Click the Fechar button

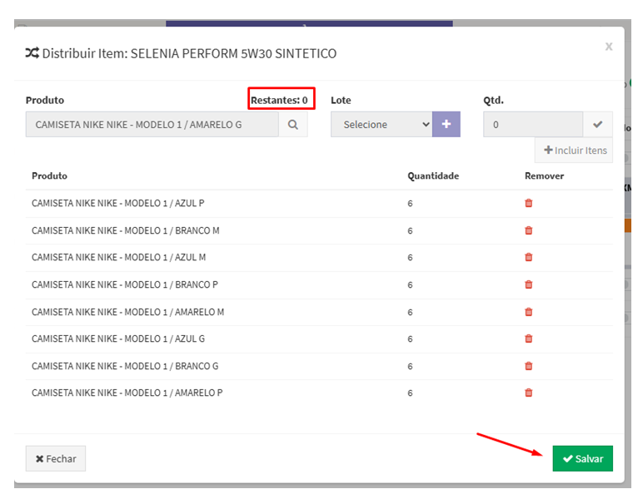56,458
